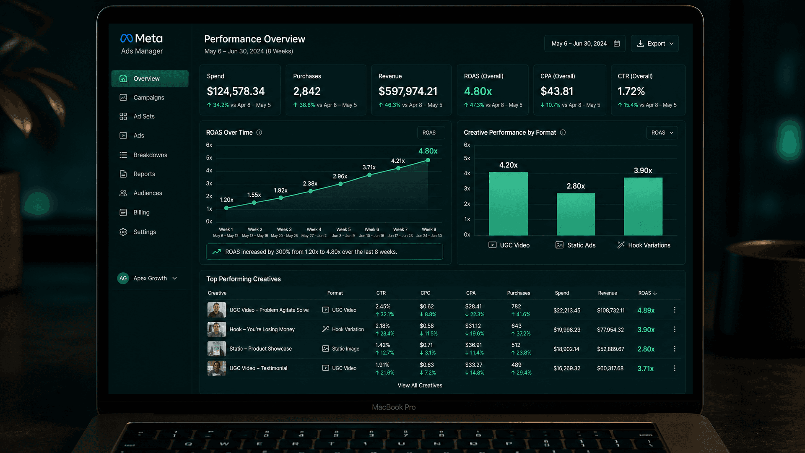Open more options for UGC Video Problem Agitate Solve
The image size is (805, 453).
(x=675, y=310)
